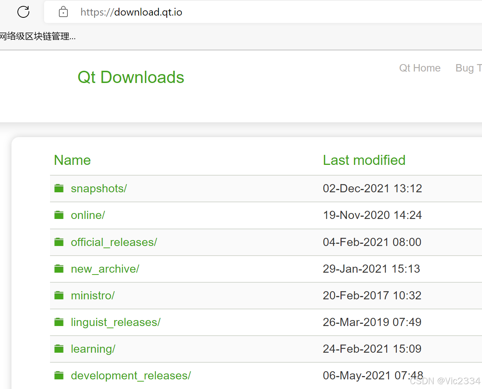Sort the listing by Name column header

point(72,160)
